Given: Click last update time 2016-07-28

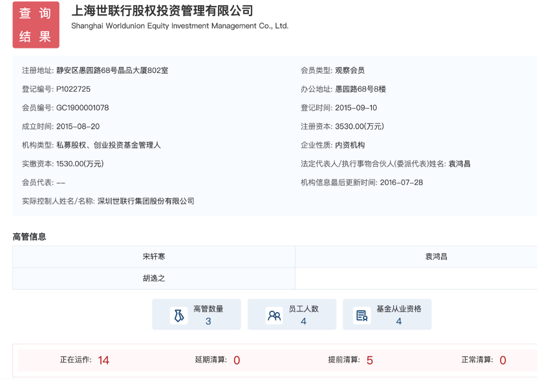Looking at the screenshot, I should tap(402, 182).
